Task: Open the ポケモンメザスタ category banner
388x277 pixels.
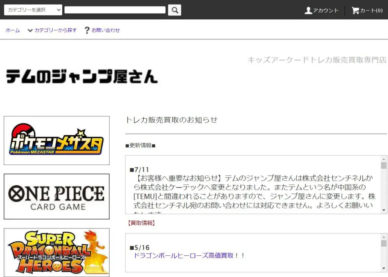Action: point(57,140)
